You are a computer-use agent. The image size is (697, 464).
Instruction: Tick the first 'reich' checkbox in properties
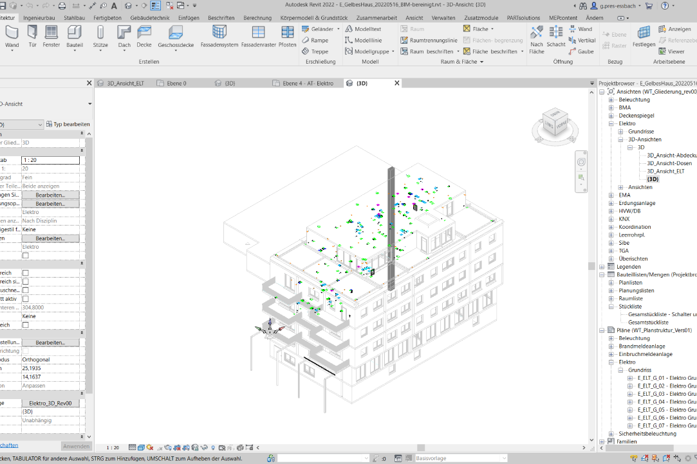click(26, 273)
